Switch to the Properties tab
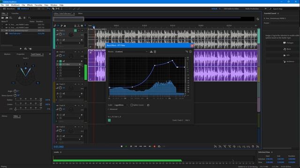300x168 pixels. tap(21, 54)
